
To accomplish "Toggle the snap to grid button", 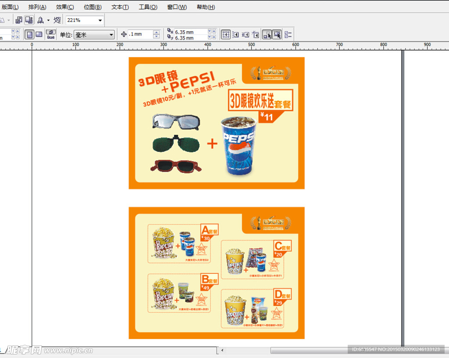I will coord(226,34).
